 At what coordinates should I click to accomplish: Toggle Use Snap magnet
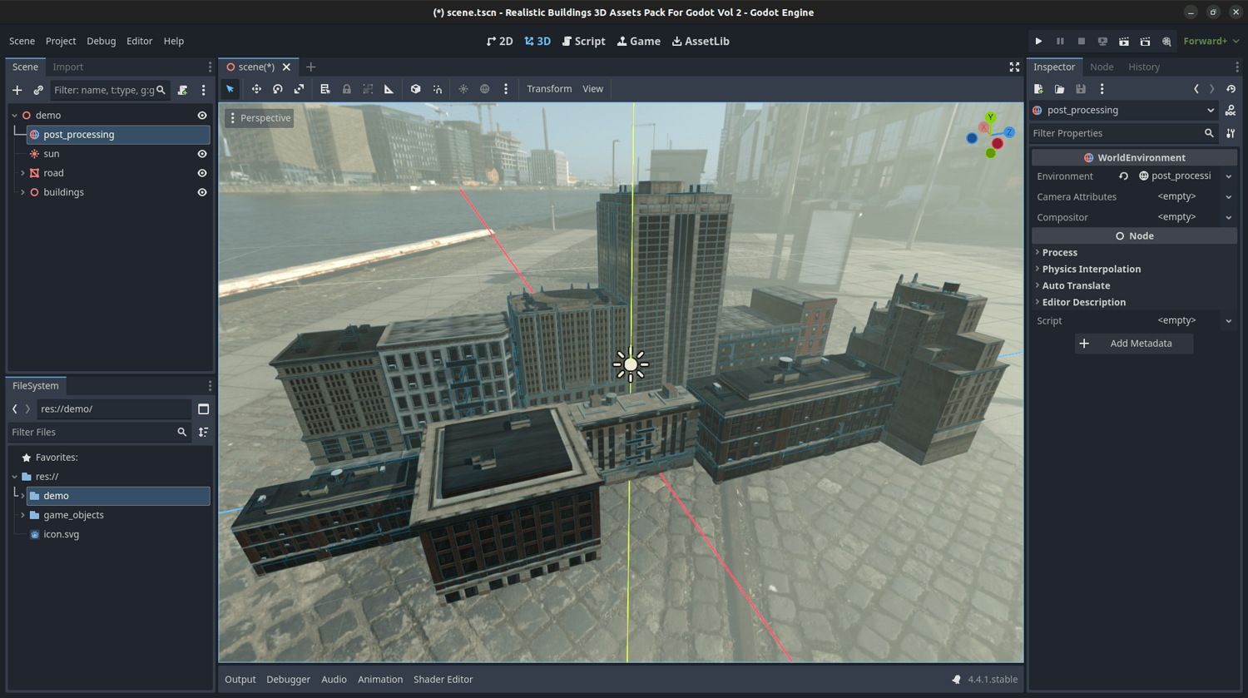[x=438, y=89]
